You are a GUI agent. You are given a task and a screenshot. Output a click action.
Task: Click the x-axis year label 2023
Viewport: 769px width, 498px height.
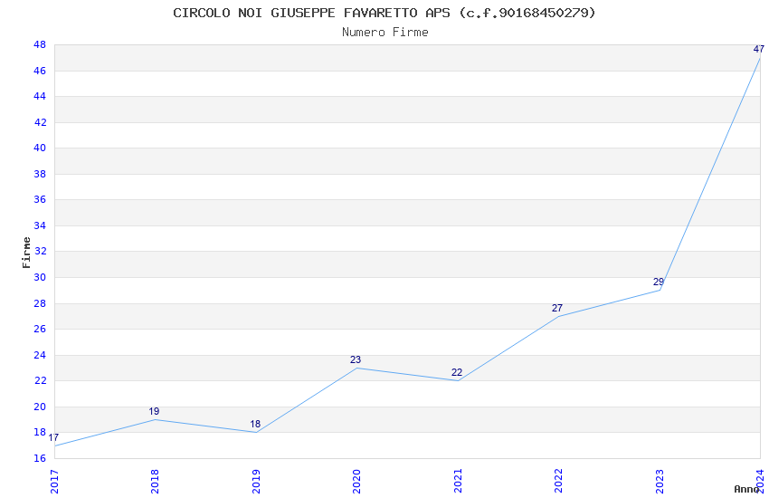click(660, 482)
